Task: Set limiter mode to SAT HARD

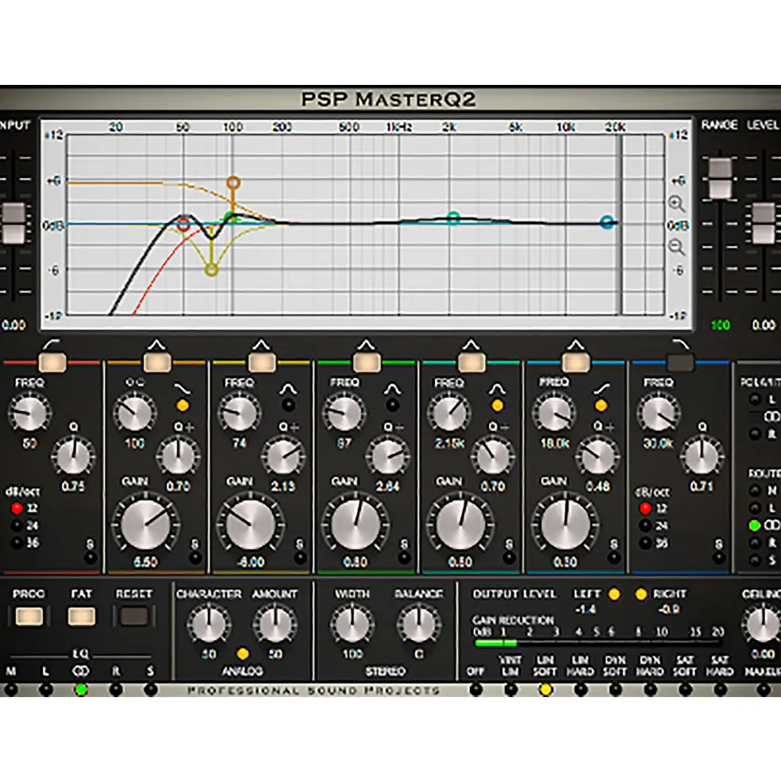Action: 720,690
